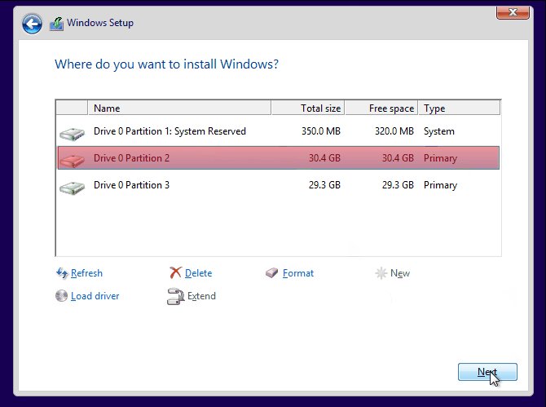Sort by the Total size column header

(x=308, y=108)
